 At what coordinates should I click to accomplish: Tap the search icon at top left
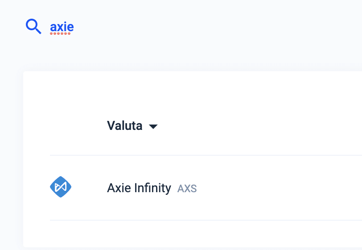[x=33, y=27]
